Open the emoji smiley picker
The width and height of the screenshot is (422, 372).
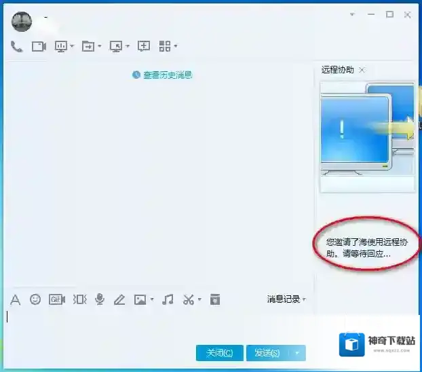[x=35, y=299]
